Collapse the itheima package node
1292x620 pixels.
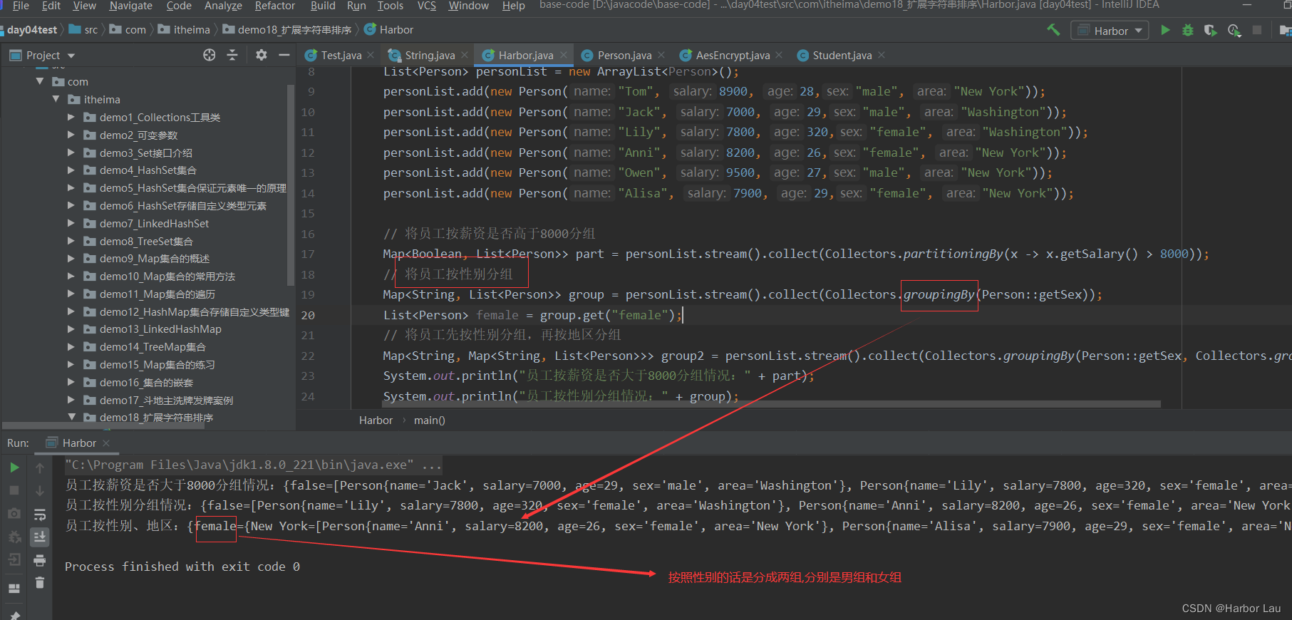click(56, 99)
